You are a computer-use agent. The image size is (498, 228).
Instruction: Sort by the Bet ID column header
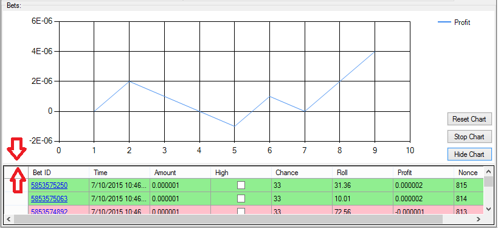point(59,173)
